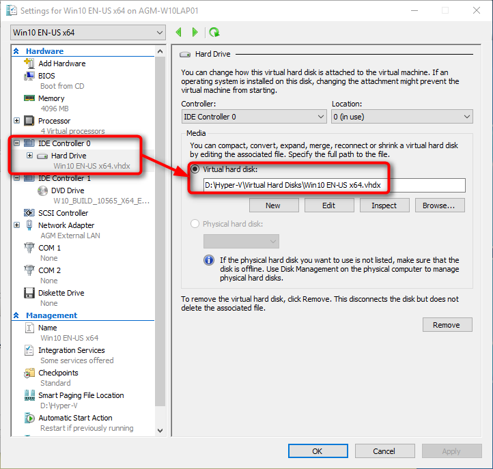Click the COM 1 port icon
This screenshot has height=469, width=493.
(29, 248)
